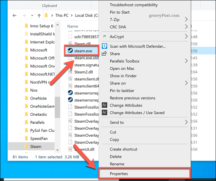Click the Parallels folder icon in sidebar
The width and height of the screenshot is (216, 181).
tap(26, 122)
